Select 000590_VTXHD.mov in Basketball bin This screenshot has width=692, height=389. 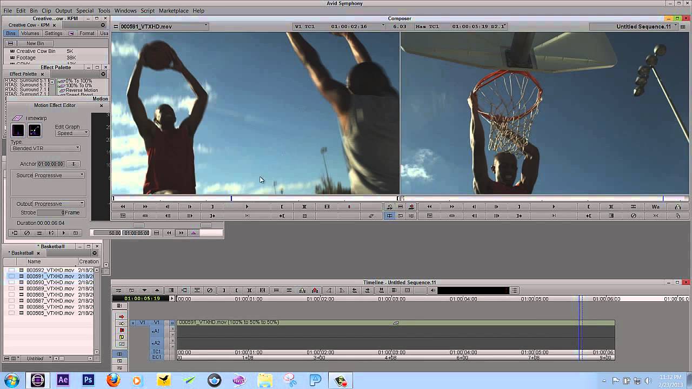(x=50, y=282)
